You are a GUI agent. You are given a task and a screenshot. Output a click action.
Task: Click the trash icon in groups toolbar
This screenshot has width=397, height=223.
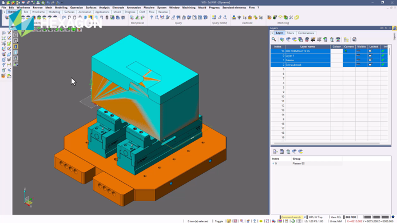coord(288,152)
